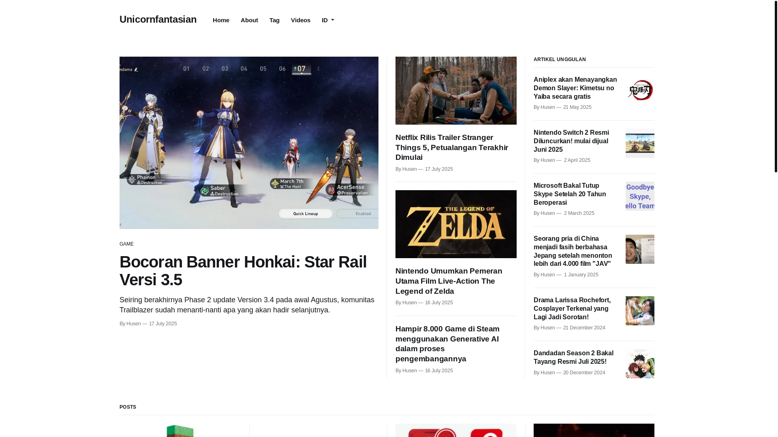The width and height of the screenshot is (778, 437).
Task: Click Husen author on Steam AI article
Action: pyautogui.click(x=410, y=371)
